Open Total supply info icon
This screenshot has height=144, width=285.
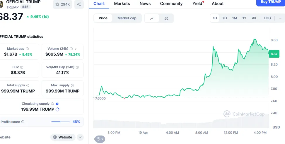coord(28,85)
